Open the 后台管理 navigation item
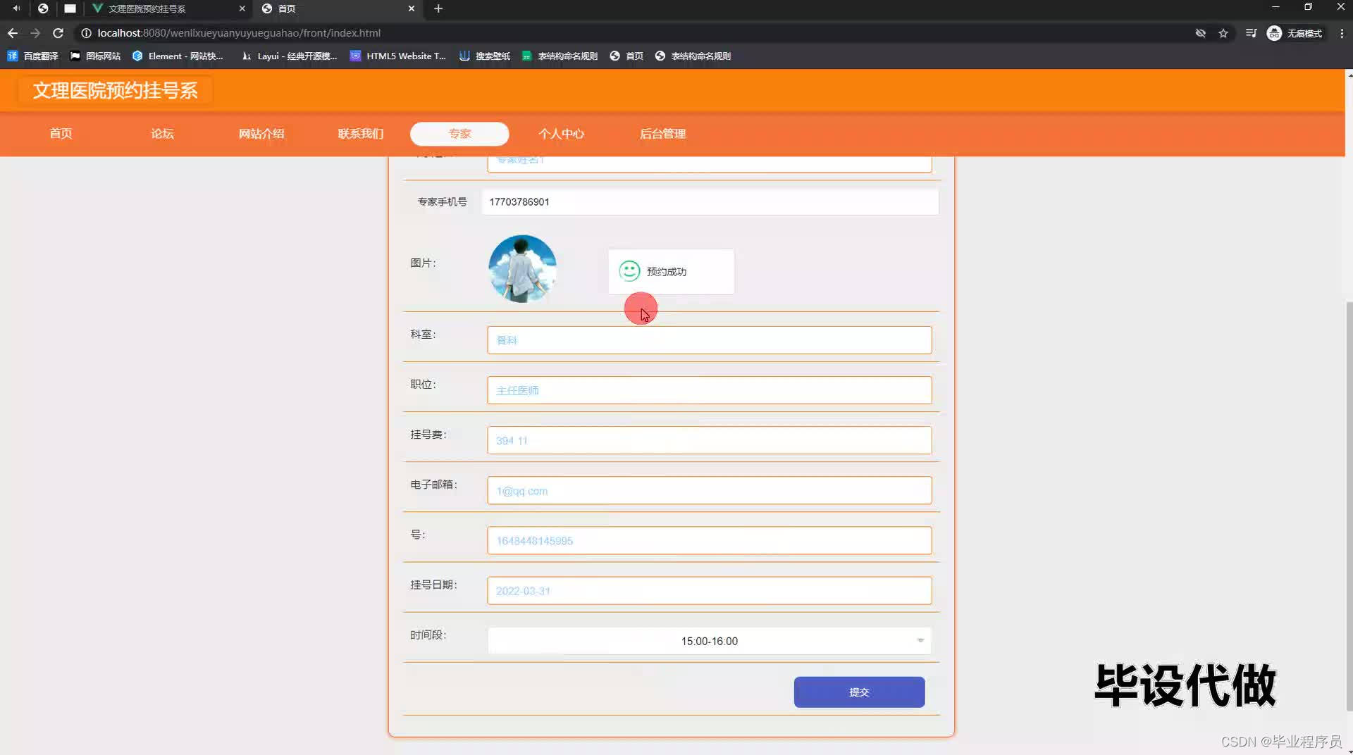Viewport: 1353px width, 755px height. pyautogui.click(x=662, y=134)
